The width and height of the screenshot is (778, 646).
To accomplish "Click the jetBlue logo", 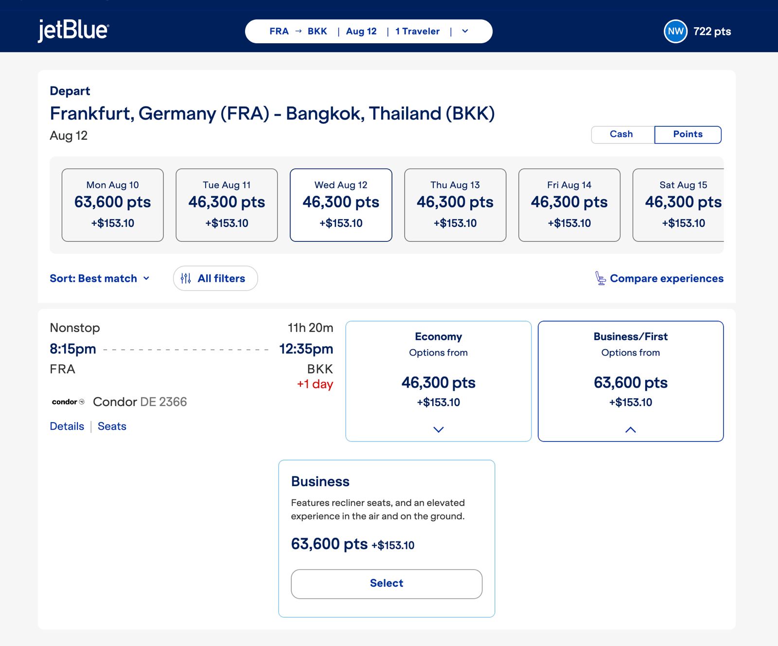I will point(73,31).
